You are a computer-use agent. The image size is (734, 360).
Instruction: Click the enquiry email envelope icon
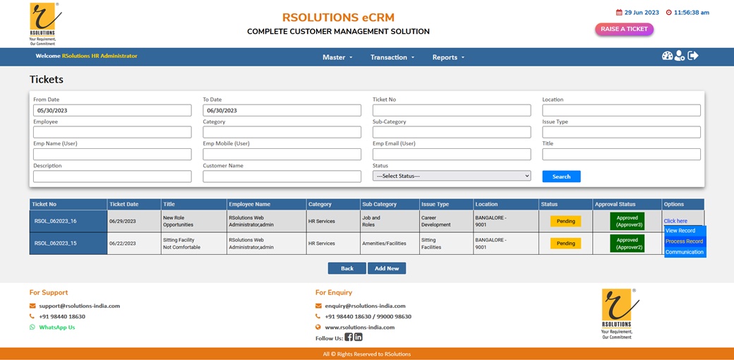click(x=318, y=306)
